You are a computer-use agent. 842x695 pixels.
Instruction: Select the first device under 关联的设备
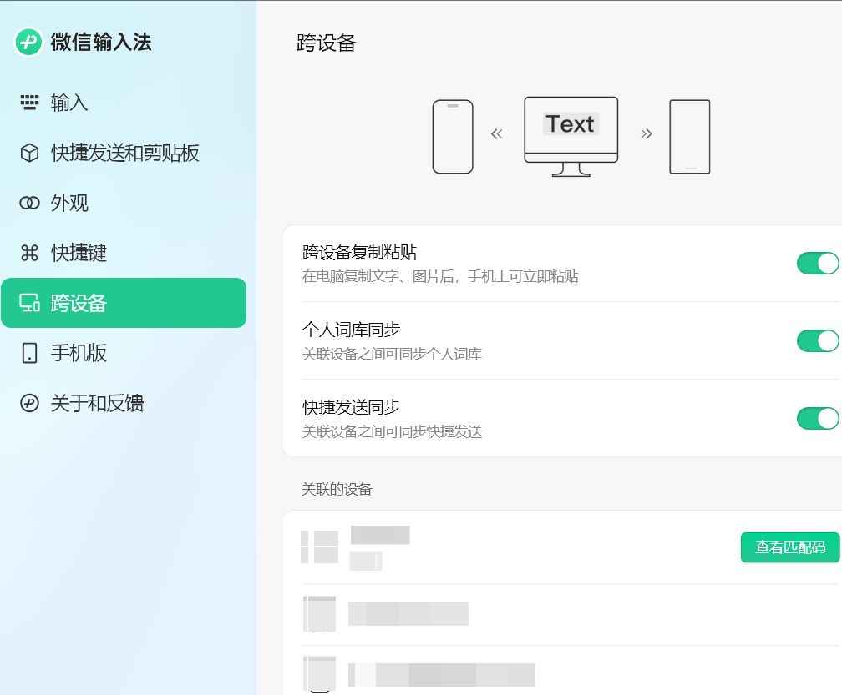click(501, 547)
